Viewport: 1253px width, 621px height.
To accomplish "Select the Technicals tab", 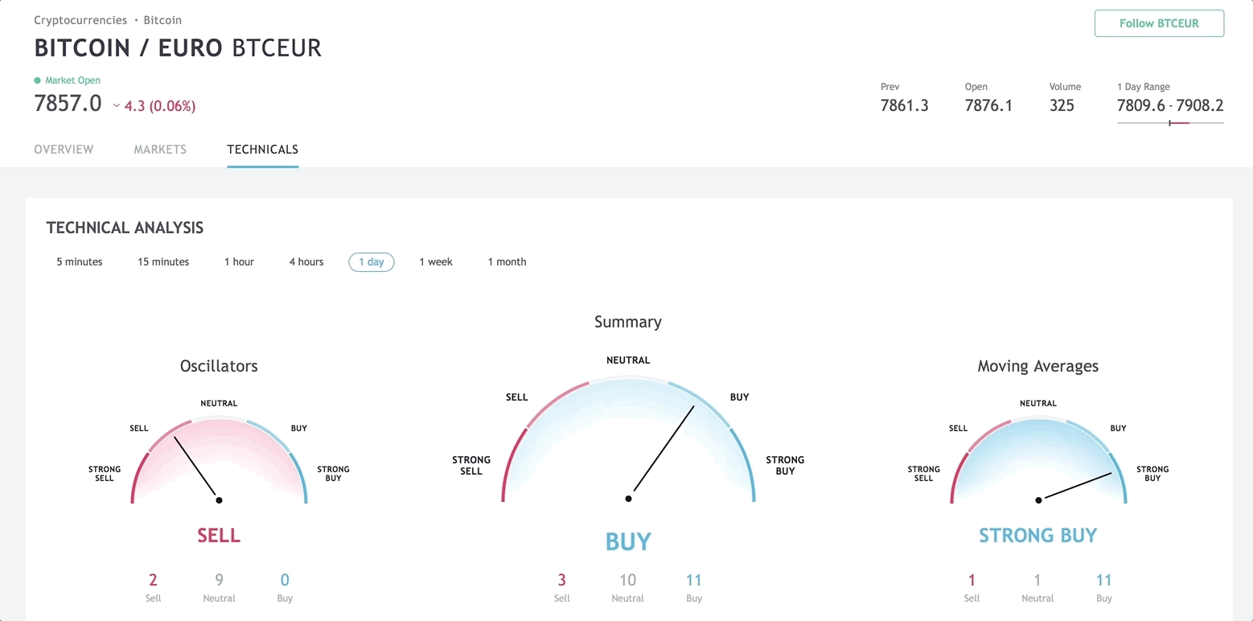I will (x=263, y=150).
